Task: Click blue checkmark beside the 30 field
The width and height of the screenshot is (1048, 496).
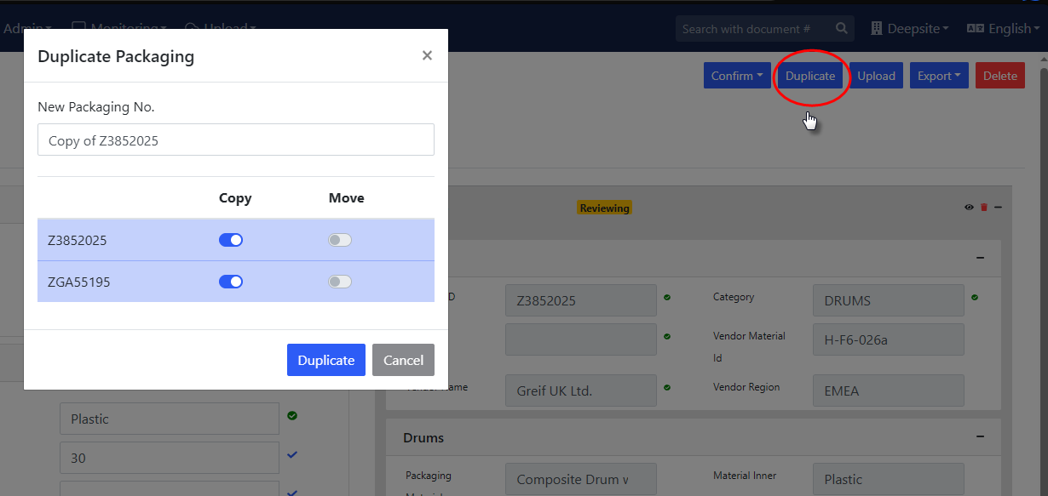Action: [x=292, y=455]
